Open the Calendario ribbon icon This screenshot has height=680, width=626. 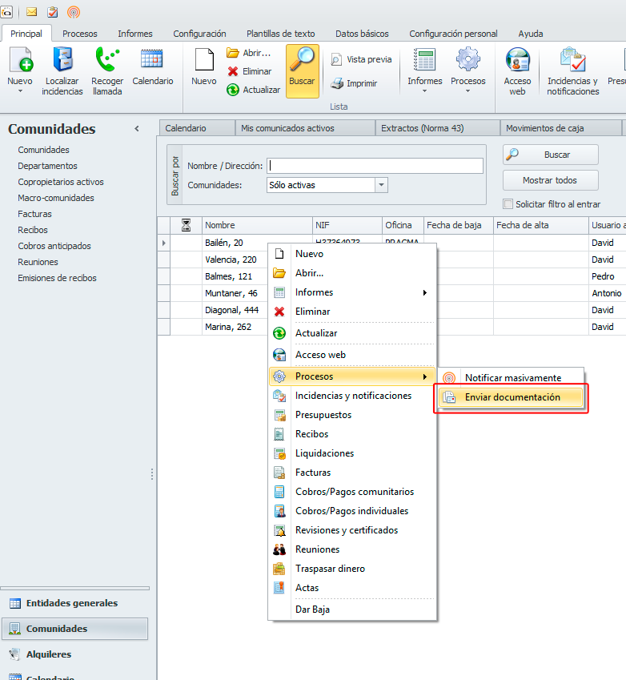(153, 66)
